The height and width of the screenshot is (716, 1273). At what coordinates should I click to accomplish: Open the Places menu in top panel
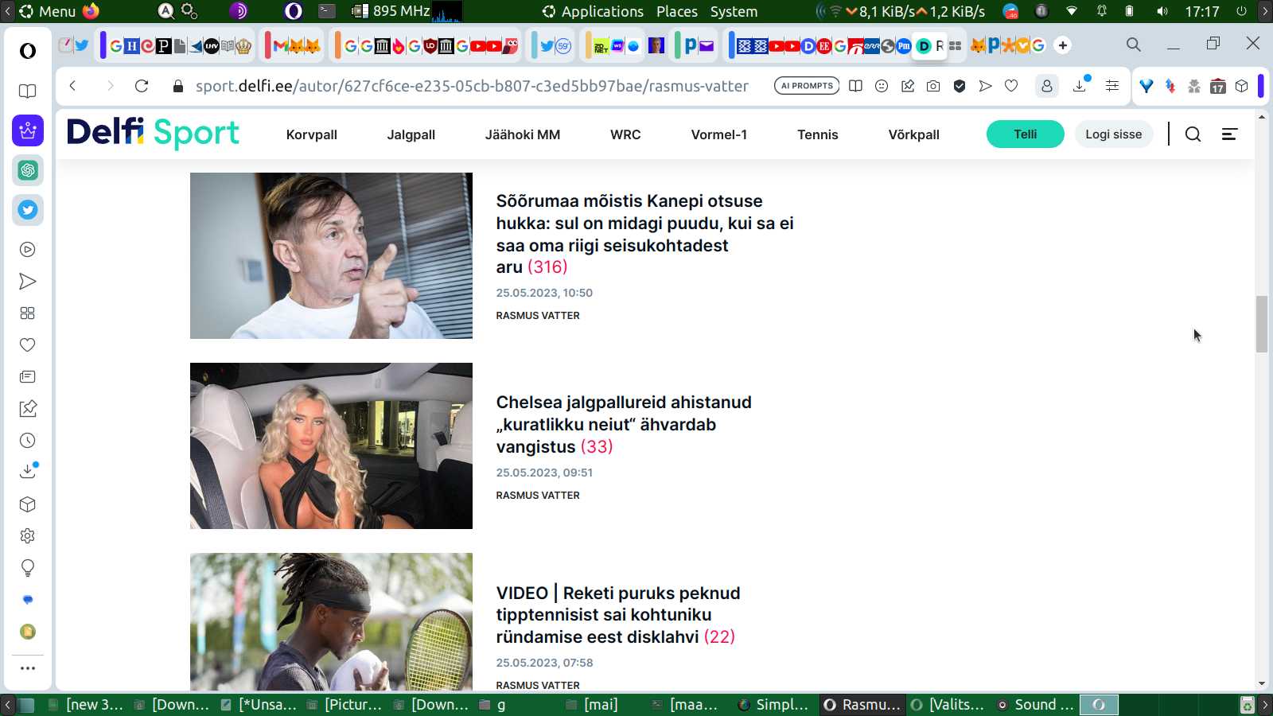click(x=677, y=11)
